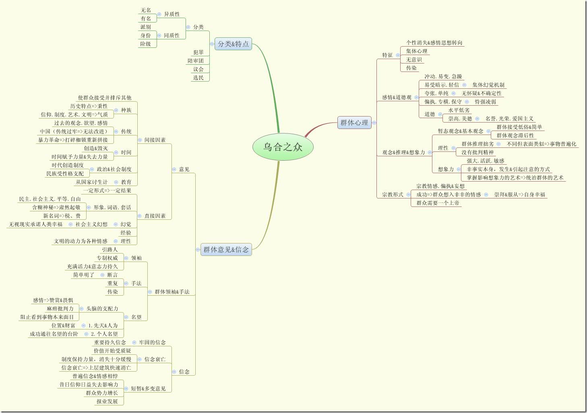Collapse the 异质性 subtopic toggle
The height and width of the screenshot is (413, 587).
pos(159,14)
